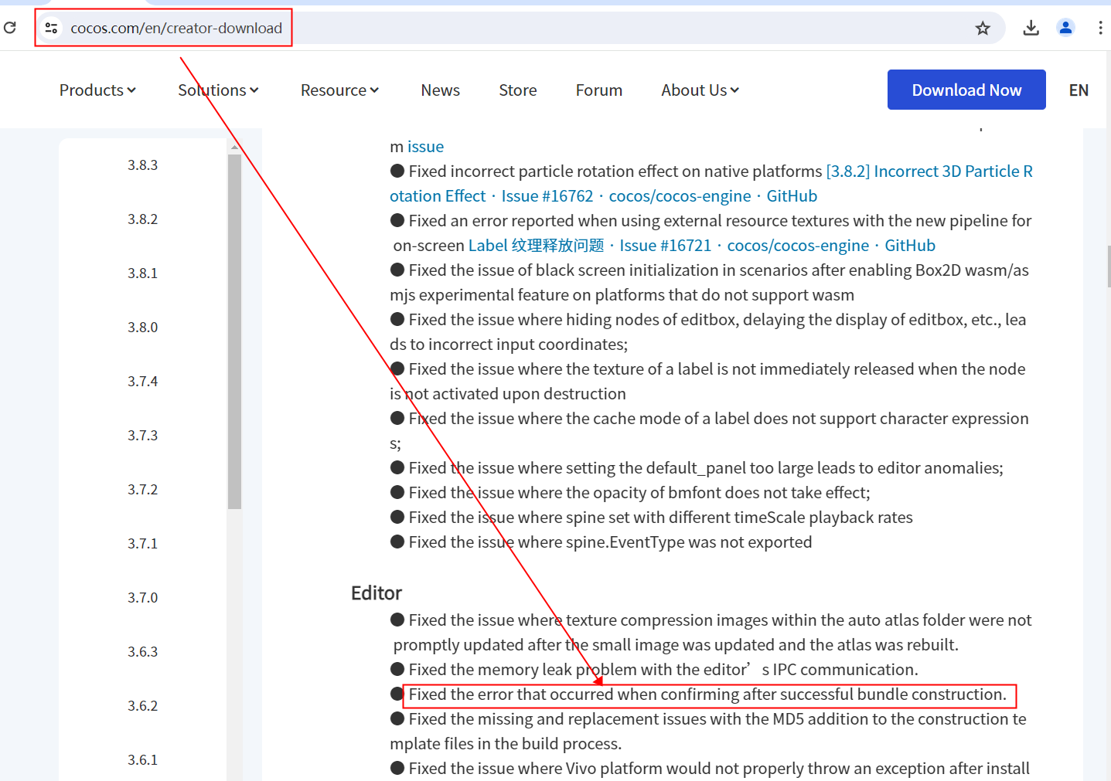Screen dimensions: 1111x781
Task: Click the version list scroll-up arrow
Action: pyautogui.click(x=235, y=146)
